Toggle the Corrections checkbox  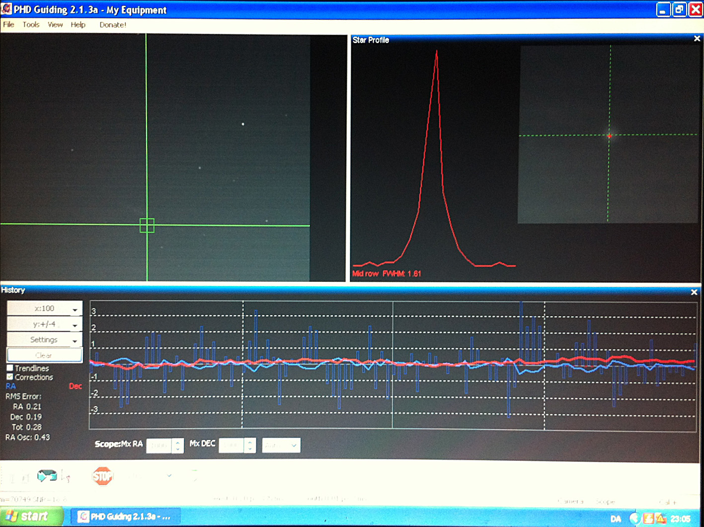10,377
